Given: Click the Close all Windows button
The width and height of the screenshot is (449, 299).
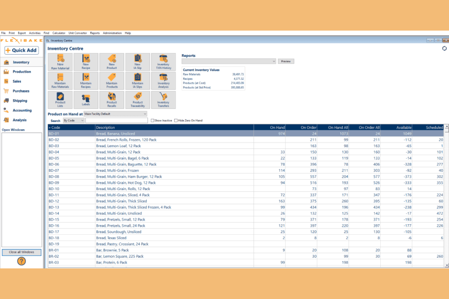Looking at the screenshot, I should (x=22, y=252).
